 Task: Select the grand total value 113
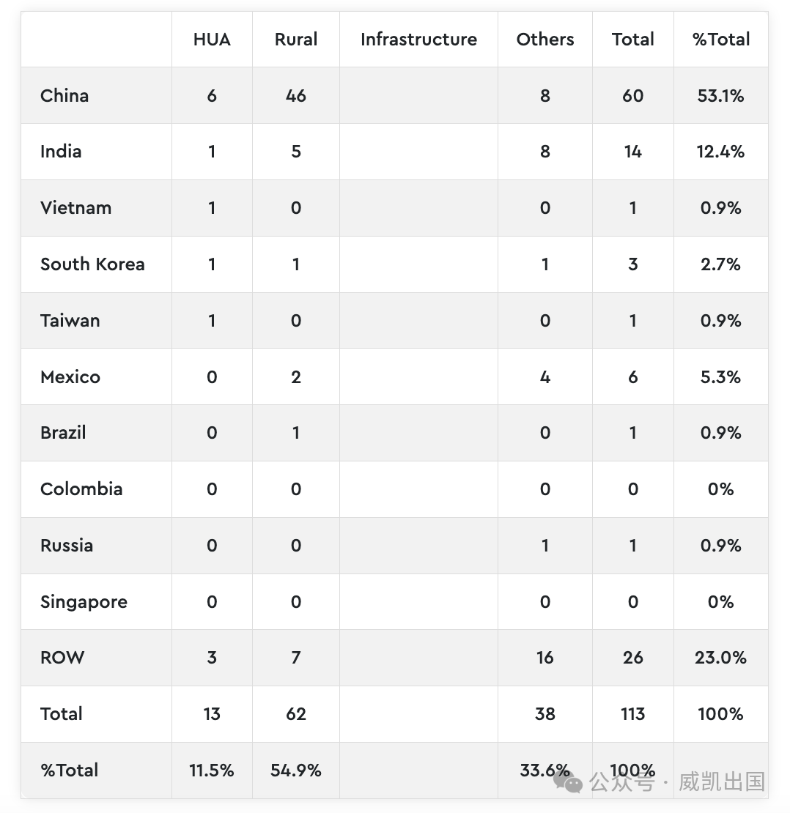[x=633, y=714]
